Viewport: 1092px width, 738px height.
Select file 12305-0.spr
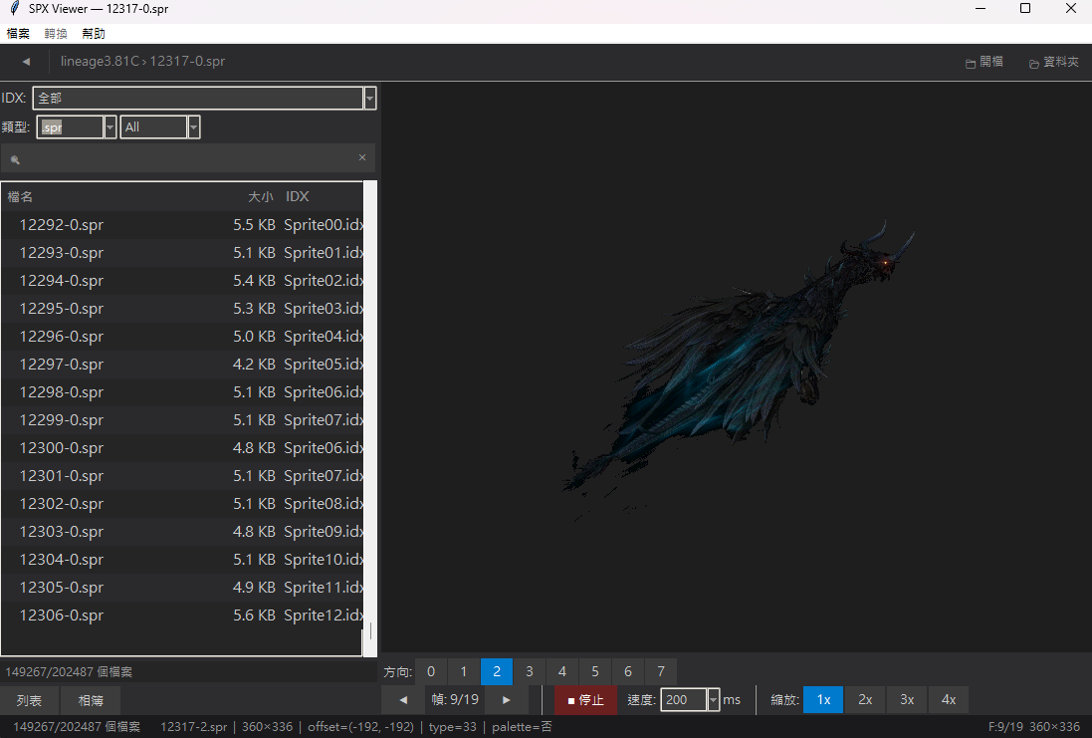coord(182,588)
